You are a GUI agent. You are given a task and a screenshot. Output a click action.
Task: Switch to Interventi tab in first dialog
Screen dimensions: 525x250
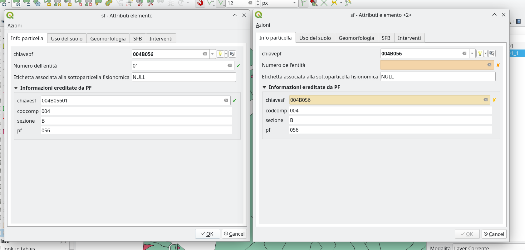click(x=161, y=39)
